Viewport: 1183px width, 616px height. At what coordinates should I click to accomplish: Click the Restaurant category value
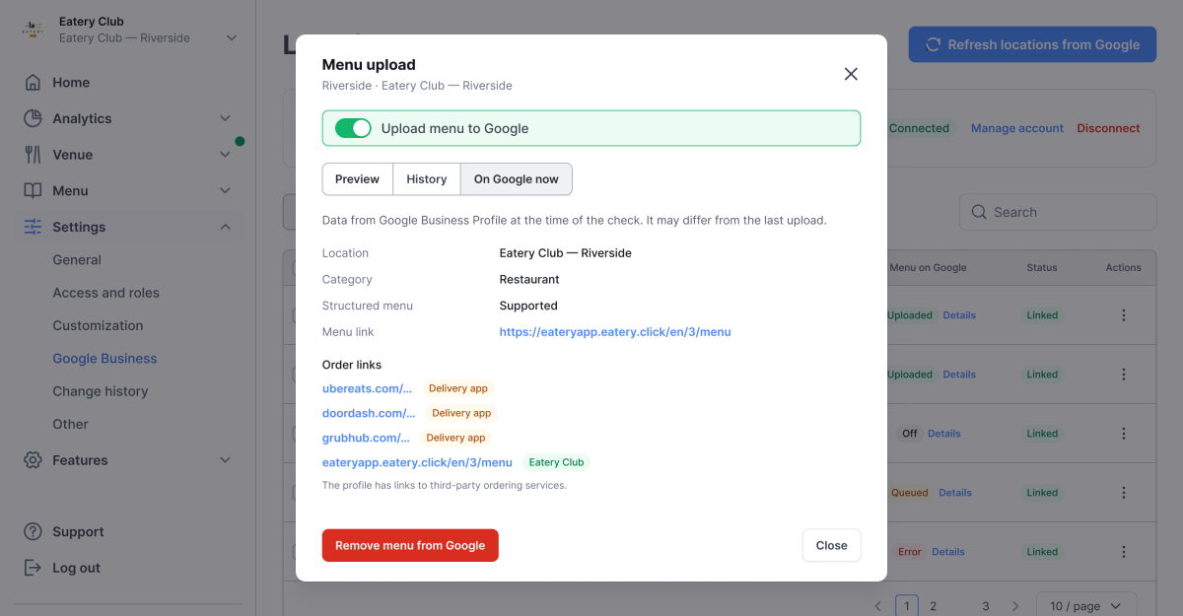tap(529, 279)
